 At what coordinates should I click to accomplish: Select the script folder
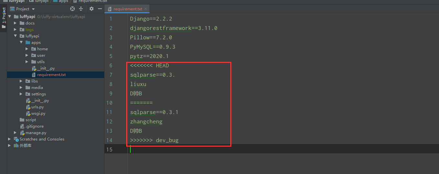56,120
